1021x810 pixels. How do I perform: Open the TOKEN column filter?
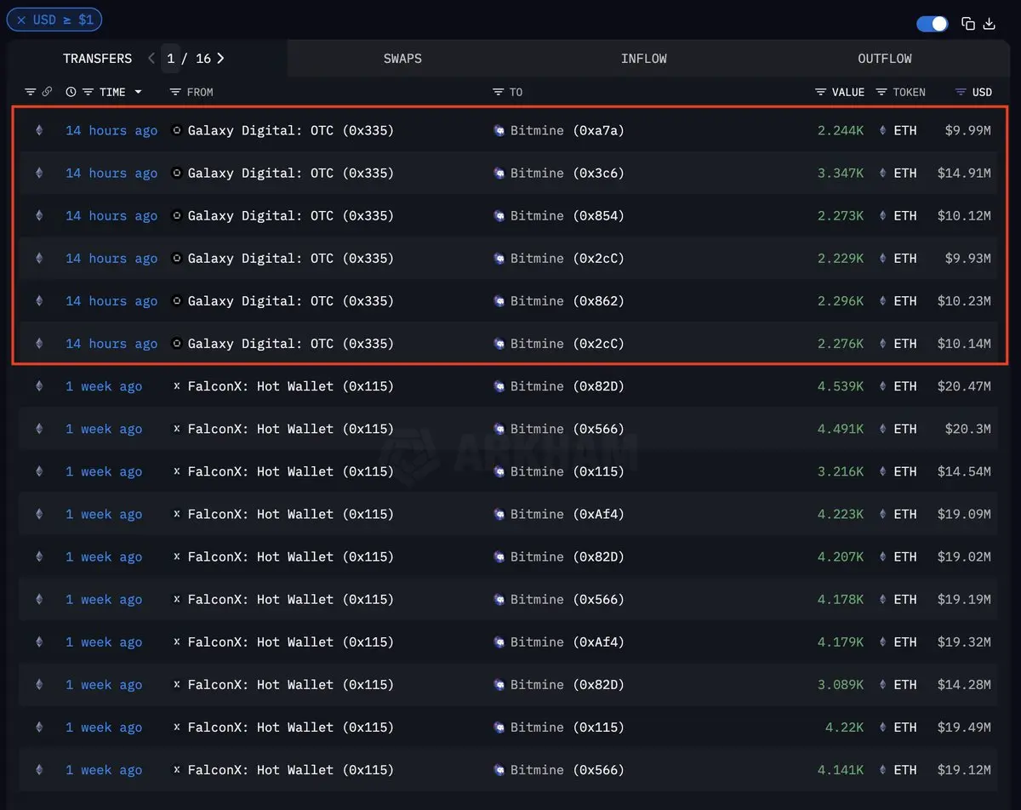coord(881,92)
